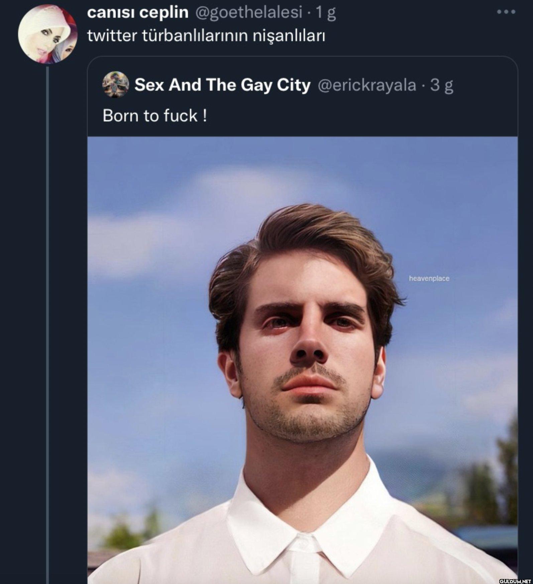This screenshot has width=533, height=584.
Task: Click the "3 g" quoted tweet timestamp
Action: (x=442, y=85)
